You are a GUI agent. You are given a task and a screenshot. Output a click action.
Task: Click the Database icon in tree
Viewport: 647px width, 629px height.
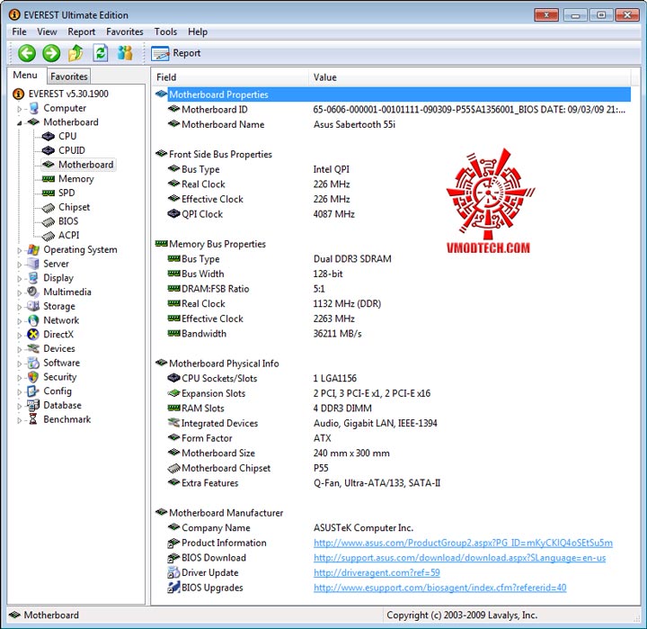(x=33, y=405)
